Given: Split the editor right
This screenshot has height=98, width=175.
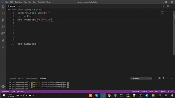Looking at the screenshot, I should pyautogui.click(x=168, y=6).
